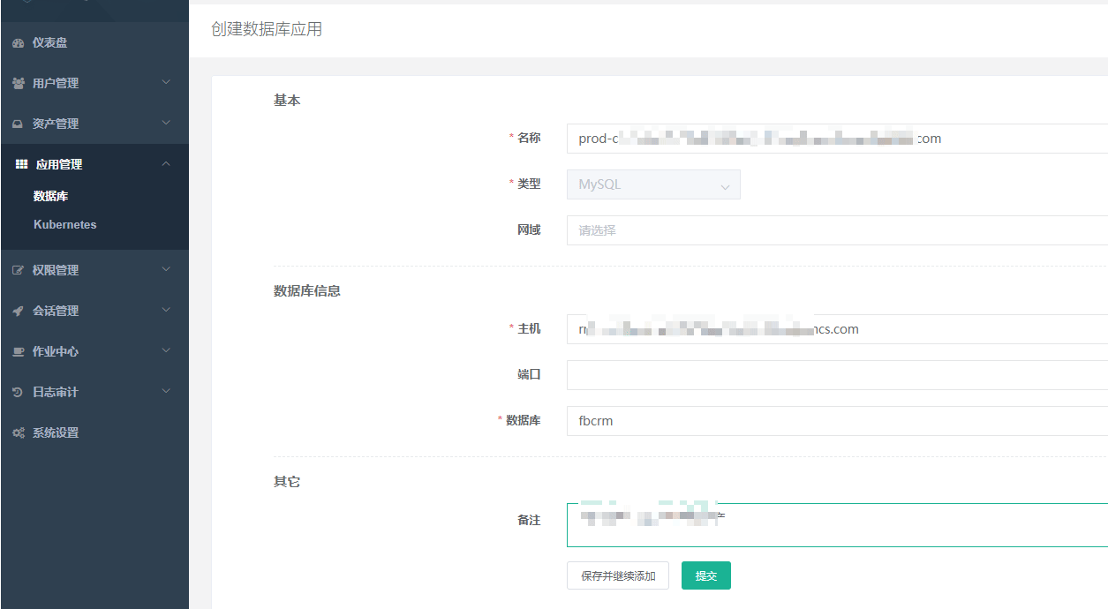Open the MySQL 类型 dropdown
Viewport: 1108px width, 609px height.
653,184
